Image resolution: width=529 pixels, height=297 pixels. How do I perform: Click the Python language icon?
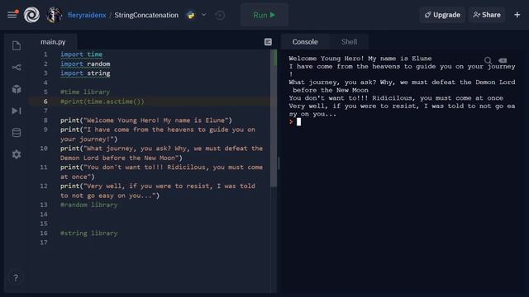pyautogui.click(x=191, y=15)
